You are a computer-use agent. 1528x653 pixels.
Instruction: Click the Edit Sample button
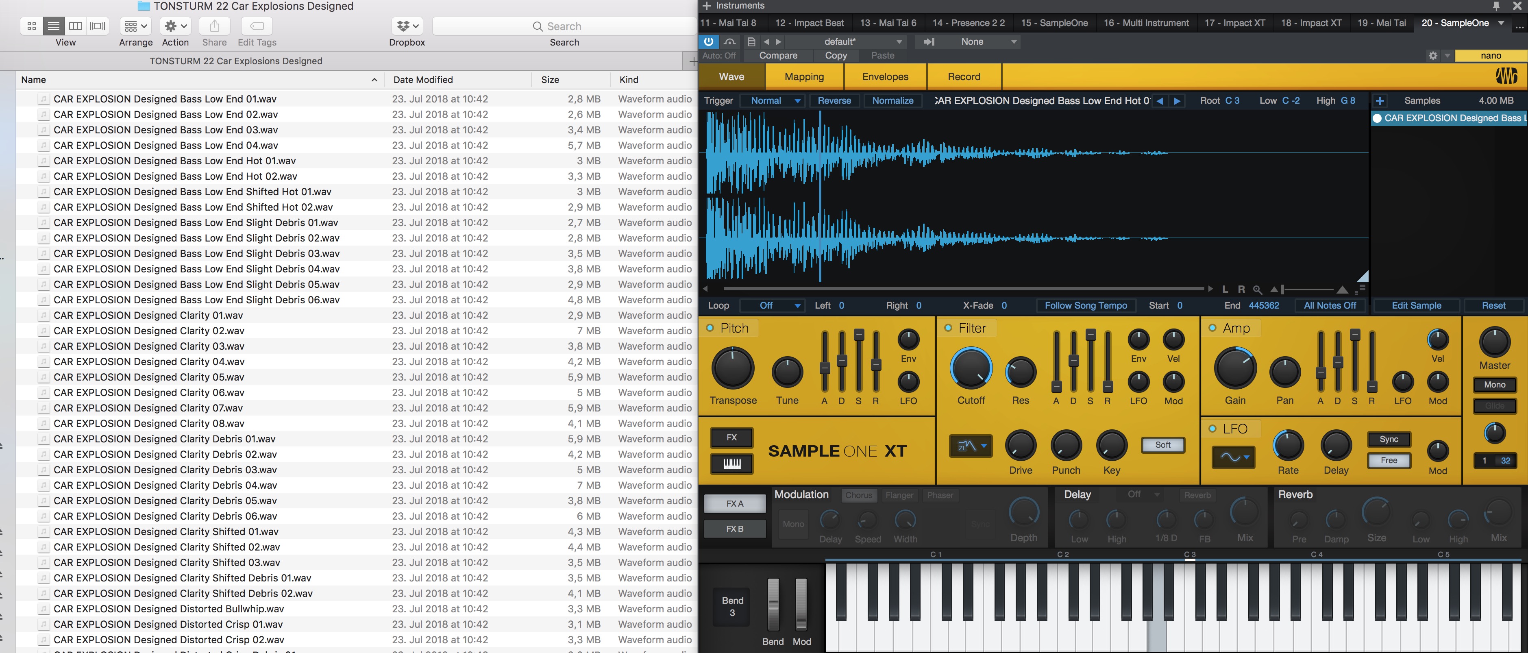point(1416,305)
